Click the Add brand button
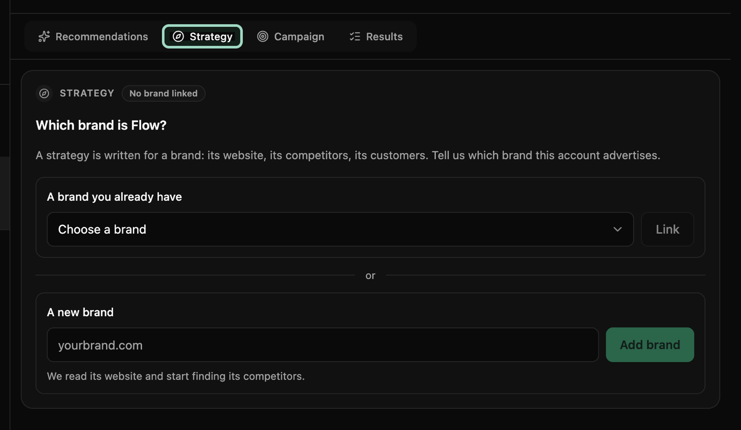The height and width of the screenshot is (430, 741). tap(650, 345)
